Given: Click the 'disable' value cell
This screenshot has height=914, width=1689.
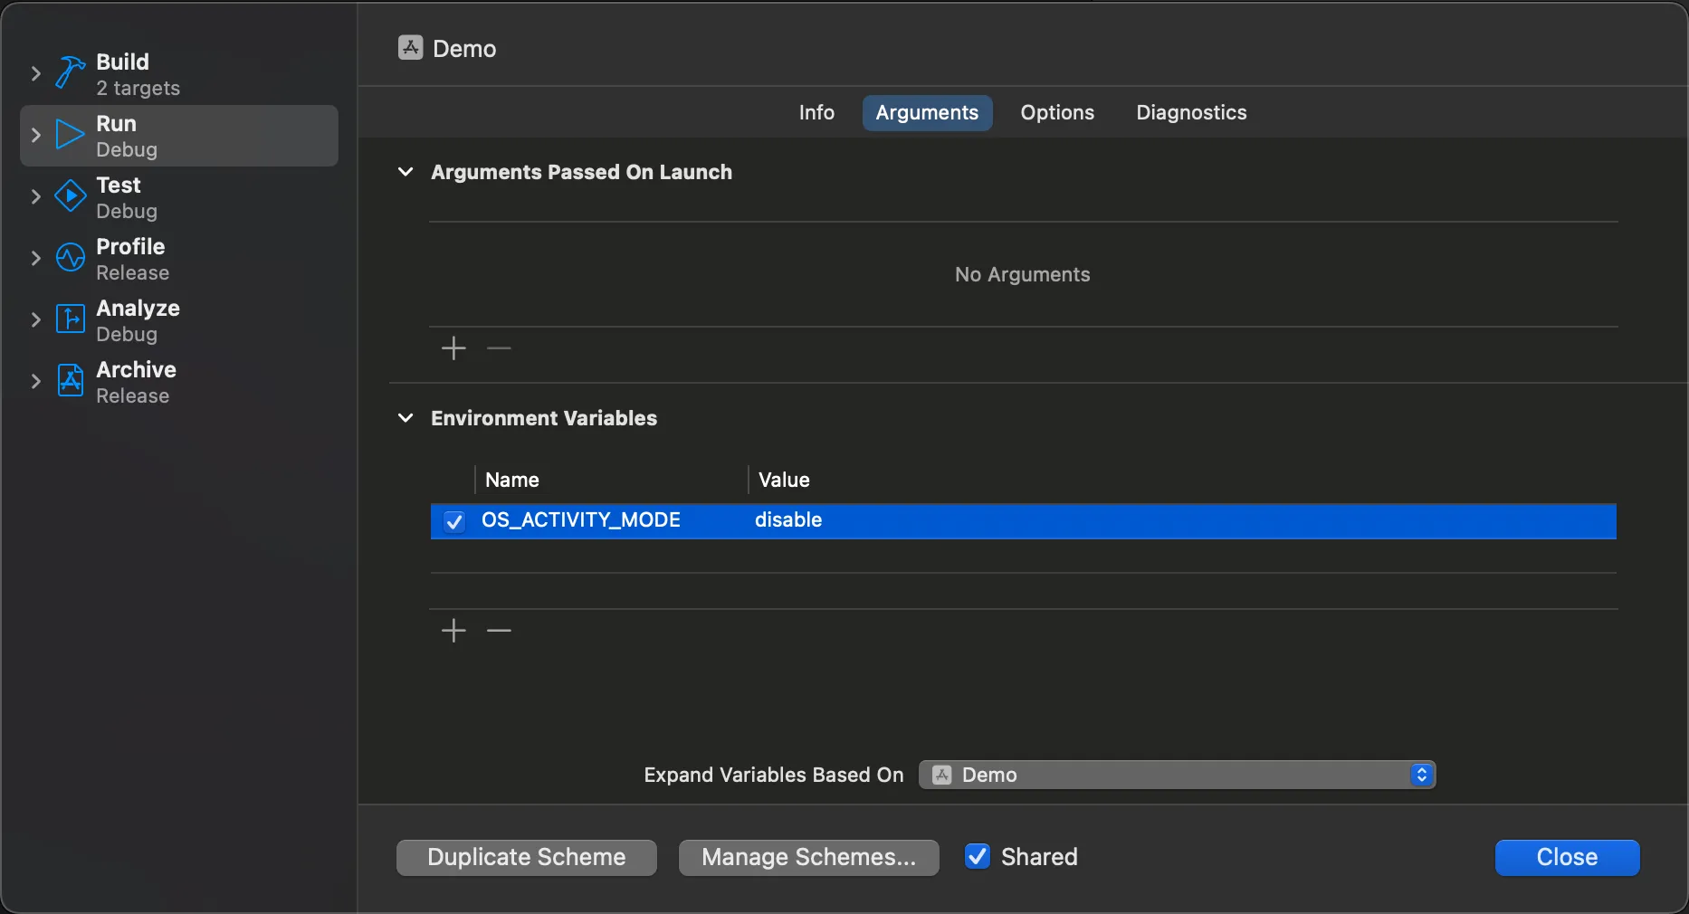Looking at the screenshot, I should tap(788, 520).
